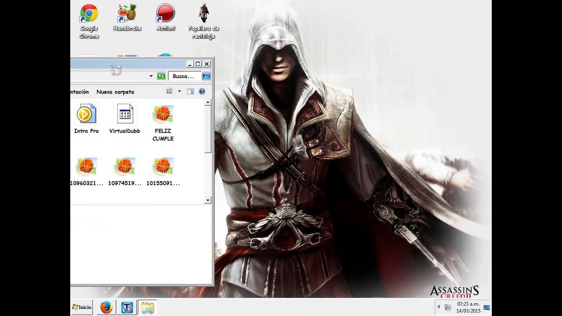
Task: Select image file 10960321...
Action: (x=86, y=172)
